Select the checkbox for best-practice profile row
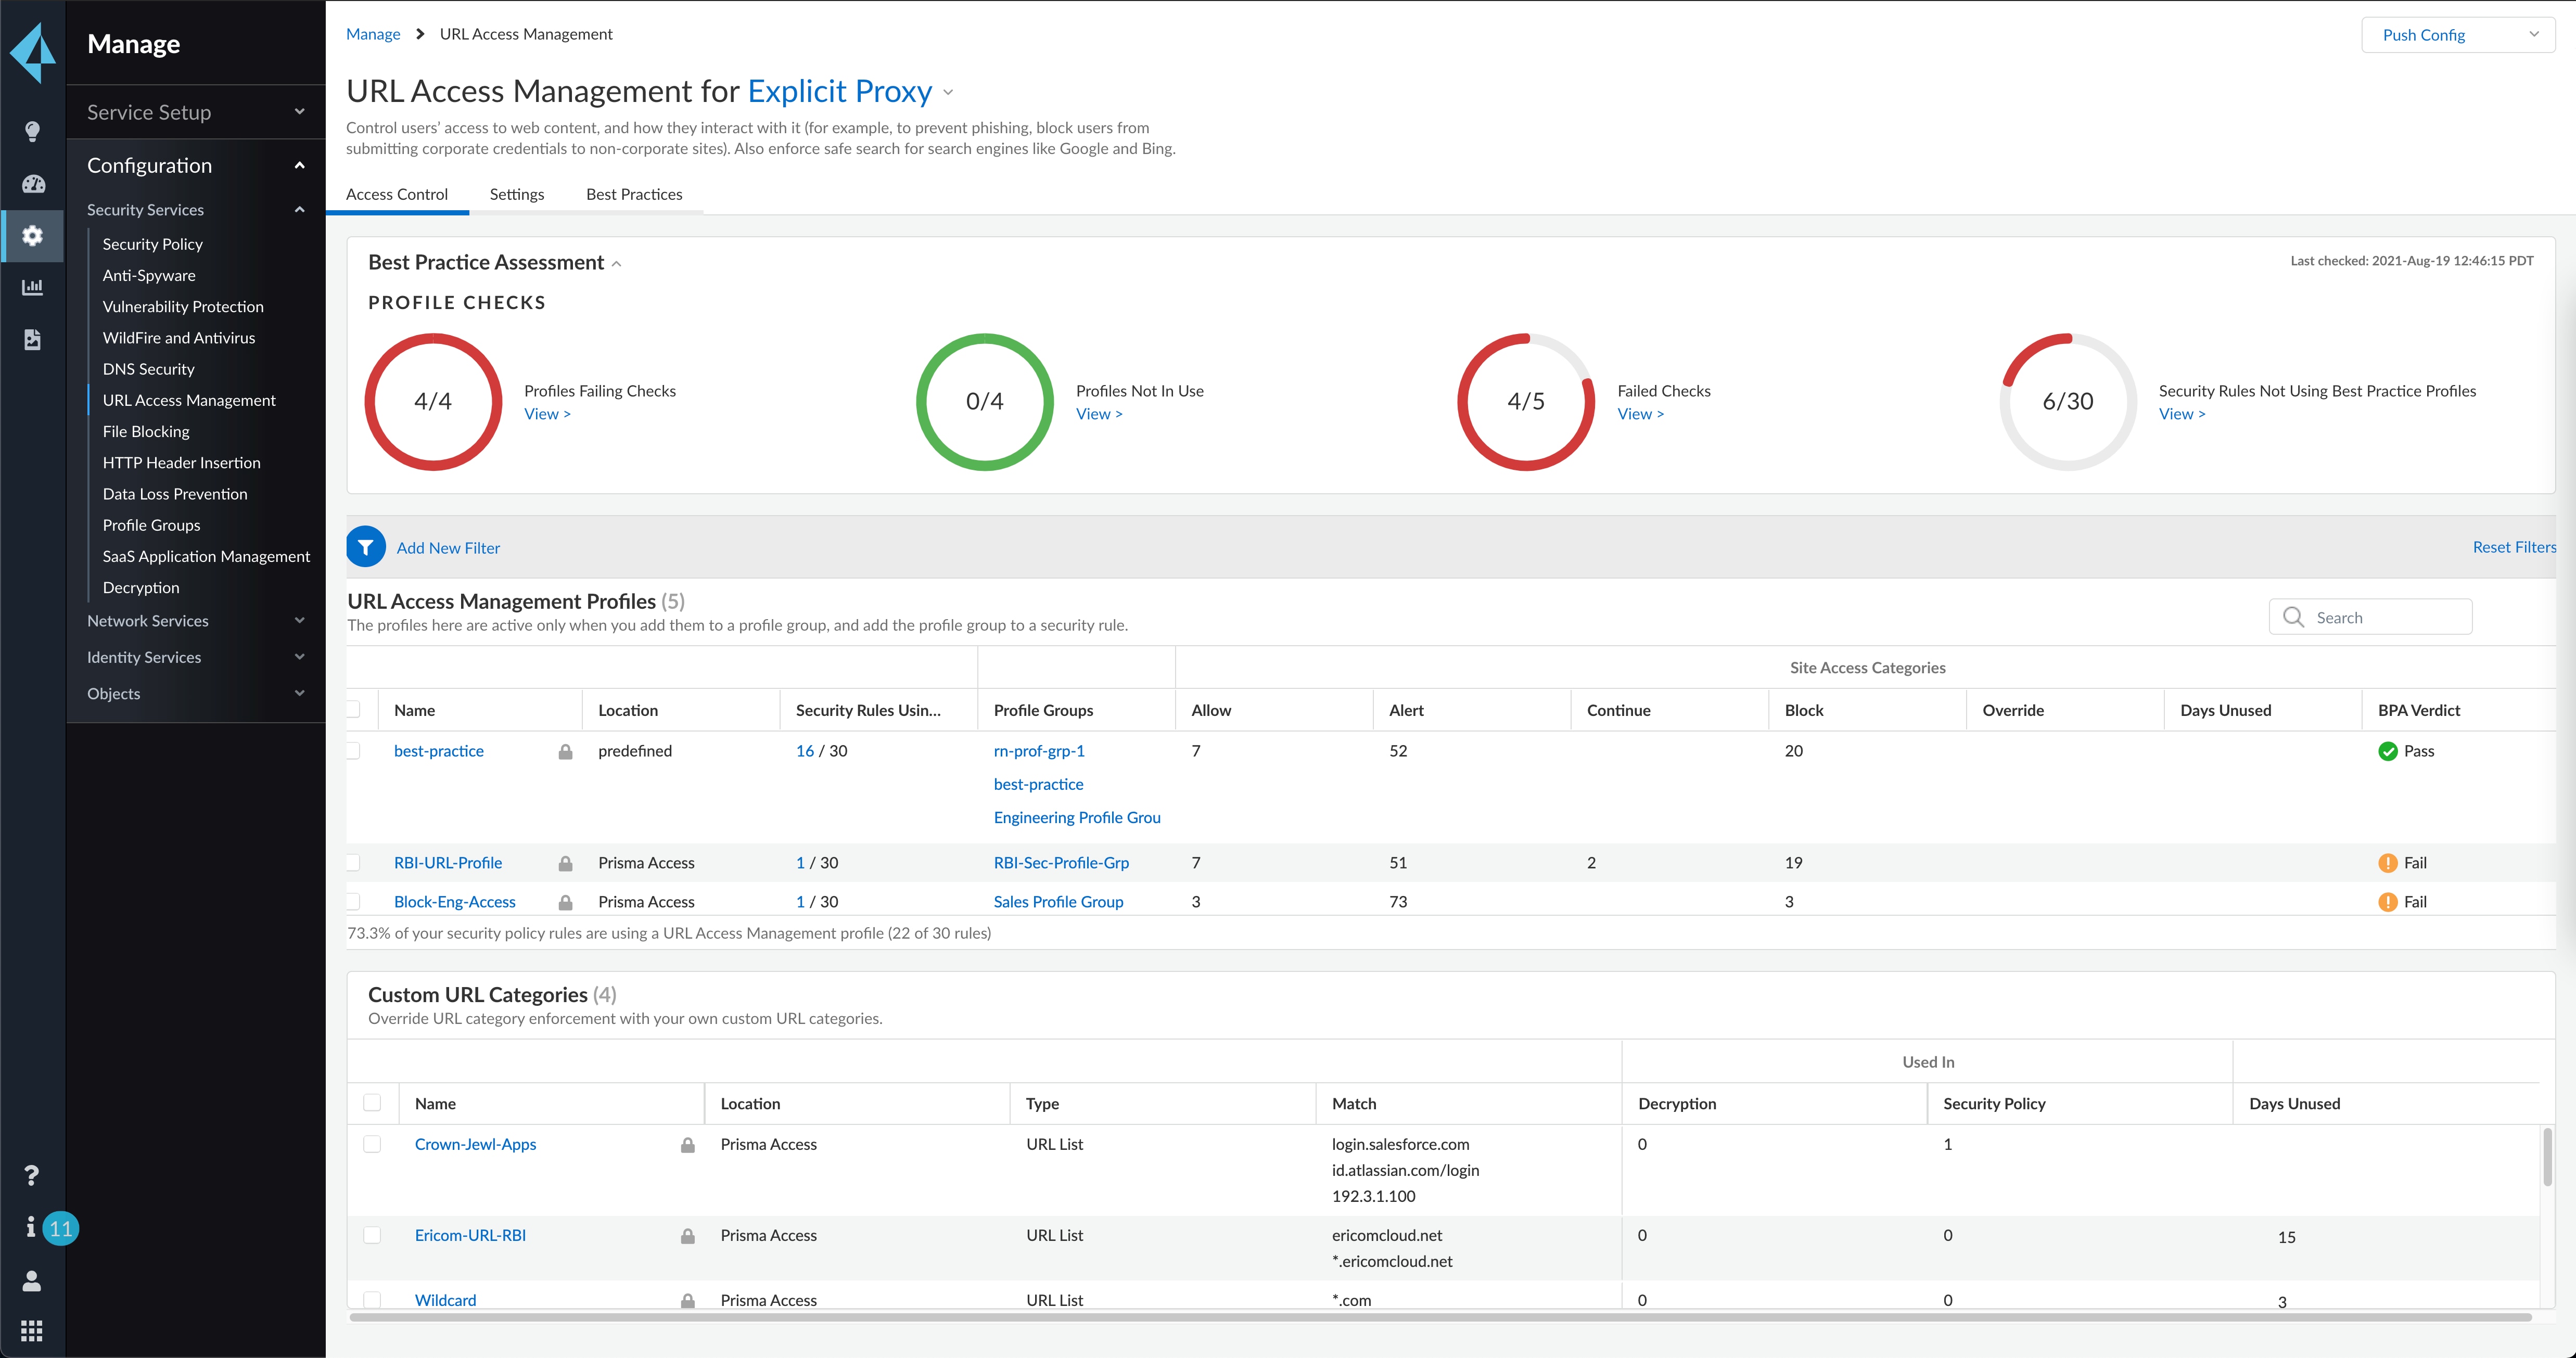Viewport: 2576px width, 1358px height. point(354,751)
